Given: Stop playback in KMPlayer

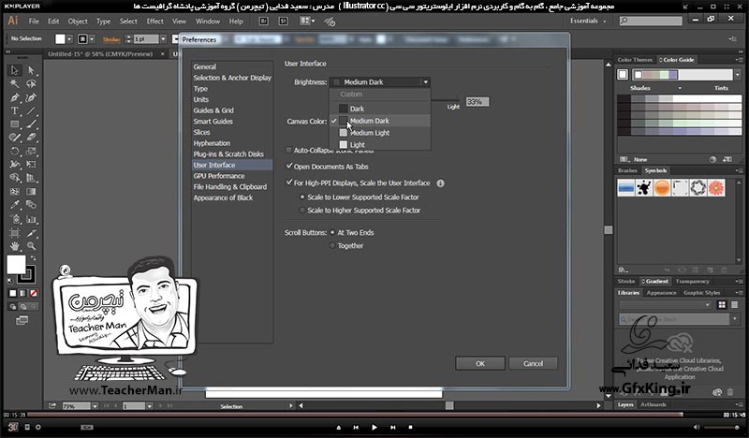Looking at the screenshot, I should point(410,428).
